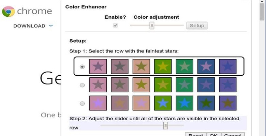Image resolution: width=266 pixels, height=136 pixels.
Task: Toggle the Enable checkbox
Action: tap(116, 26)
